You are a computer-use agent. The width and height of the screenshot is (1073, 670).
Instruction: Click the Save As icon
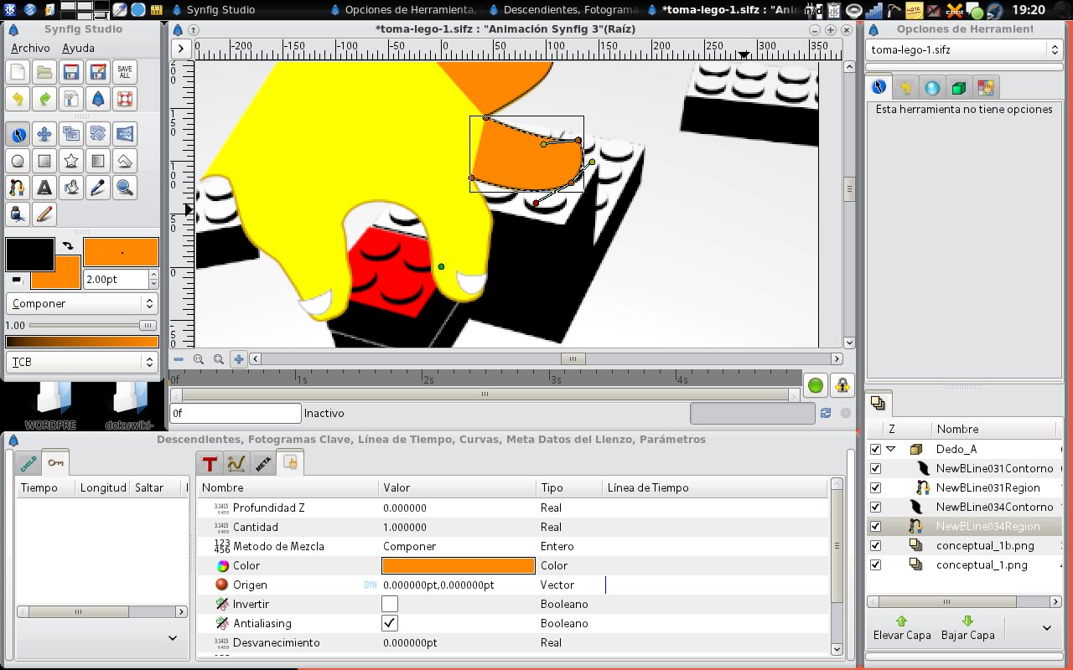pyautogui.click(x=98, y=72)
